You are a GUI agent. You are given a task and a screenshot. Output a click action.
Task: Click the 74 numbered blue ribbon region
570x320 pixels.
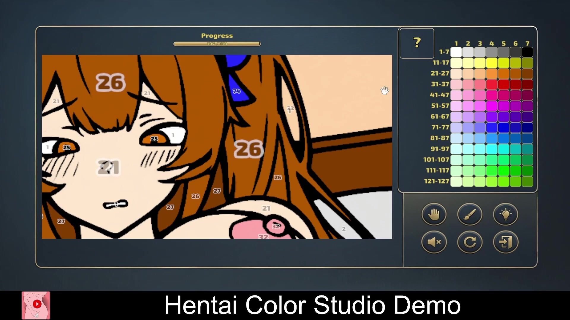tap(237, 91)
